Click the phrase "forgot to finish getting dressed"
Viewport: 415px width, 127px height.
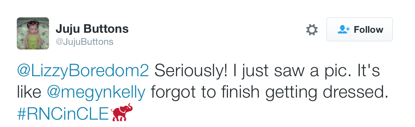268,92
